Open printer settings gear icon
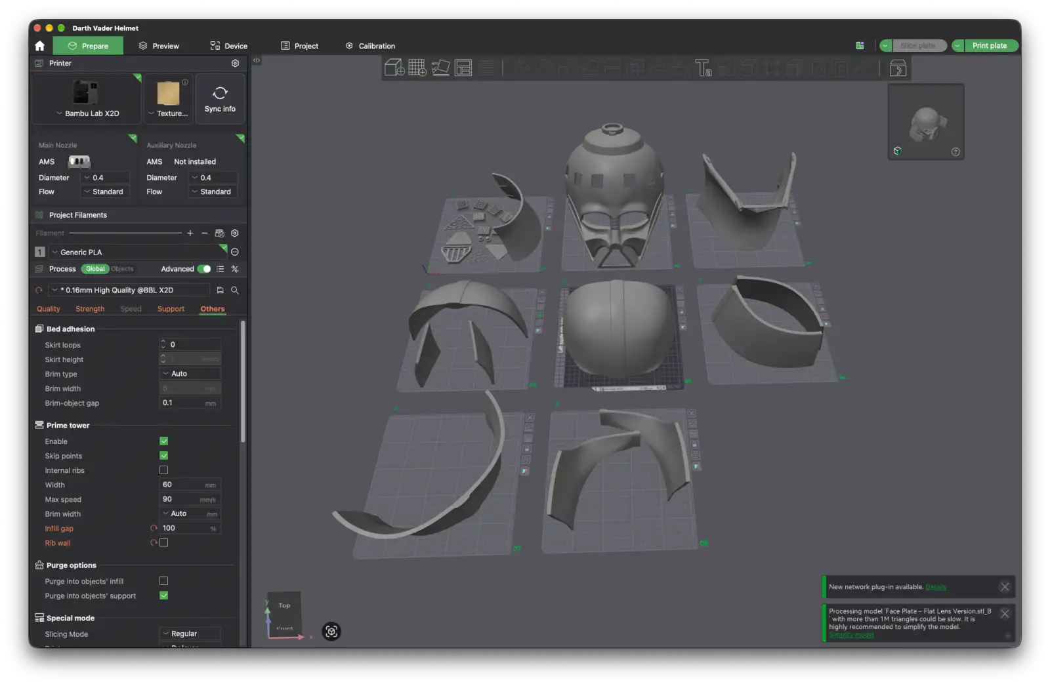Image resolution: width=1050 pixels, height=686 pixels. click(235, 64)
